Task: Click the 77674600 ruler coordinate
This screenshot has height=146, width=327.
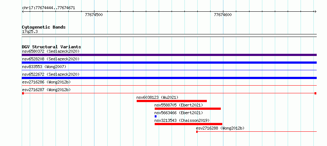Action: [223, 15]
